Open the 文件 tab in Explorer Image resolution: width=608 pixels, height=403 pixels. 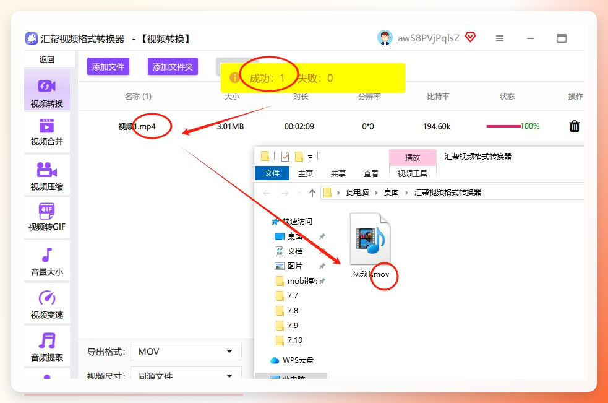click(x=272, y=173)
